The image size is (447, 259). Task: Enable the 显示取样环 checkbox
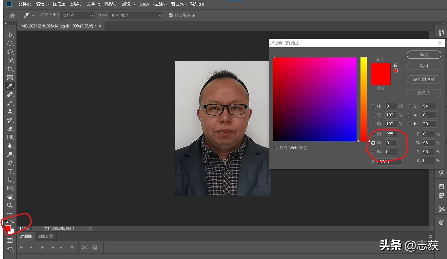[170, 15]
